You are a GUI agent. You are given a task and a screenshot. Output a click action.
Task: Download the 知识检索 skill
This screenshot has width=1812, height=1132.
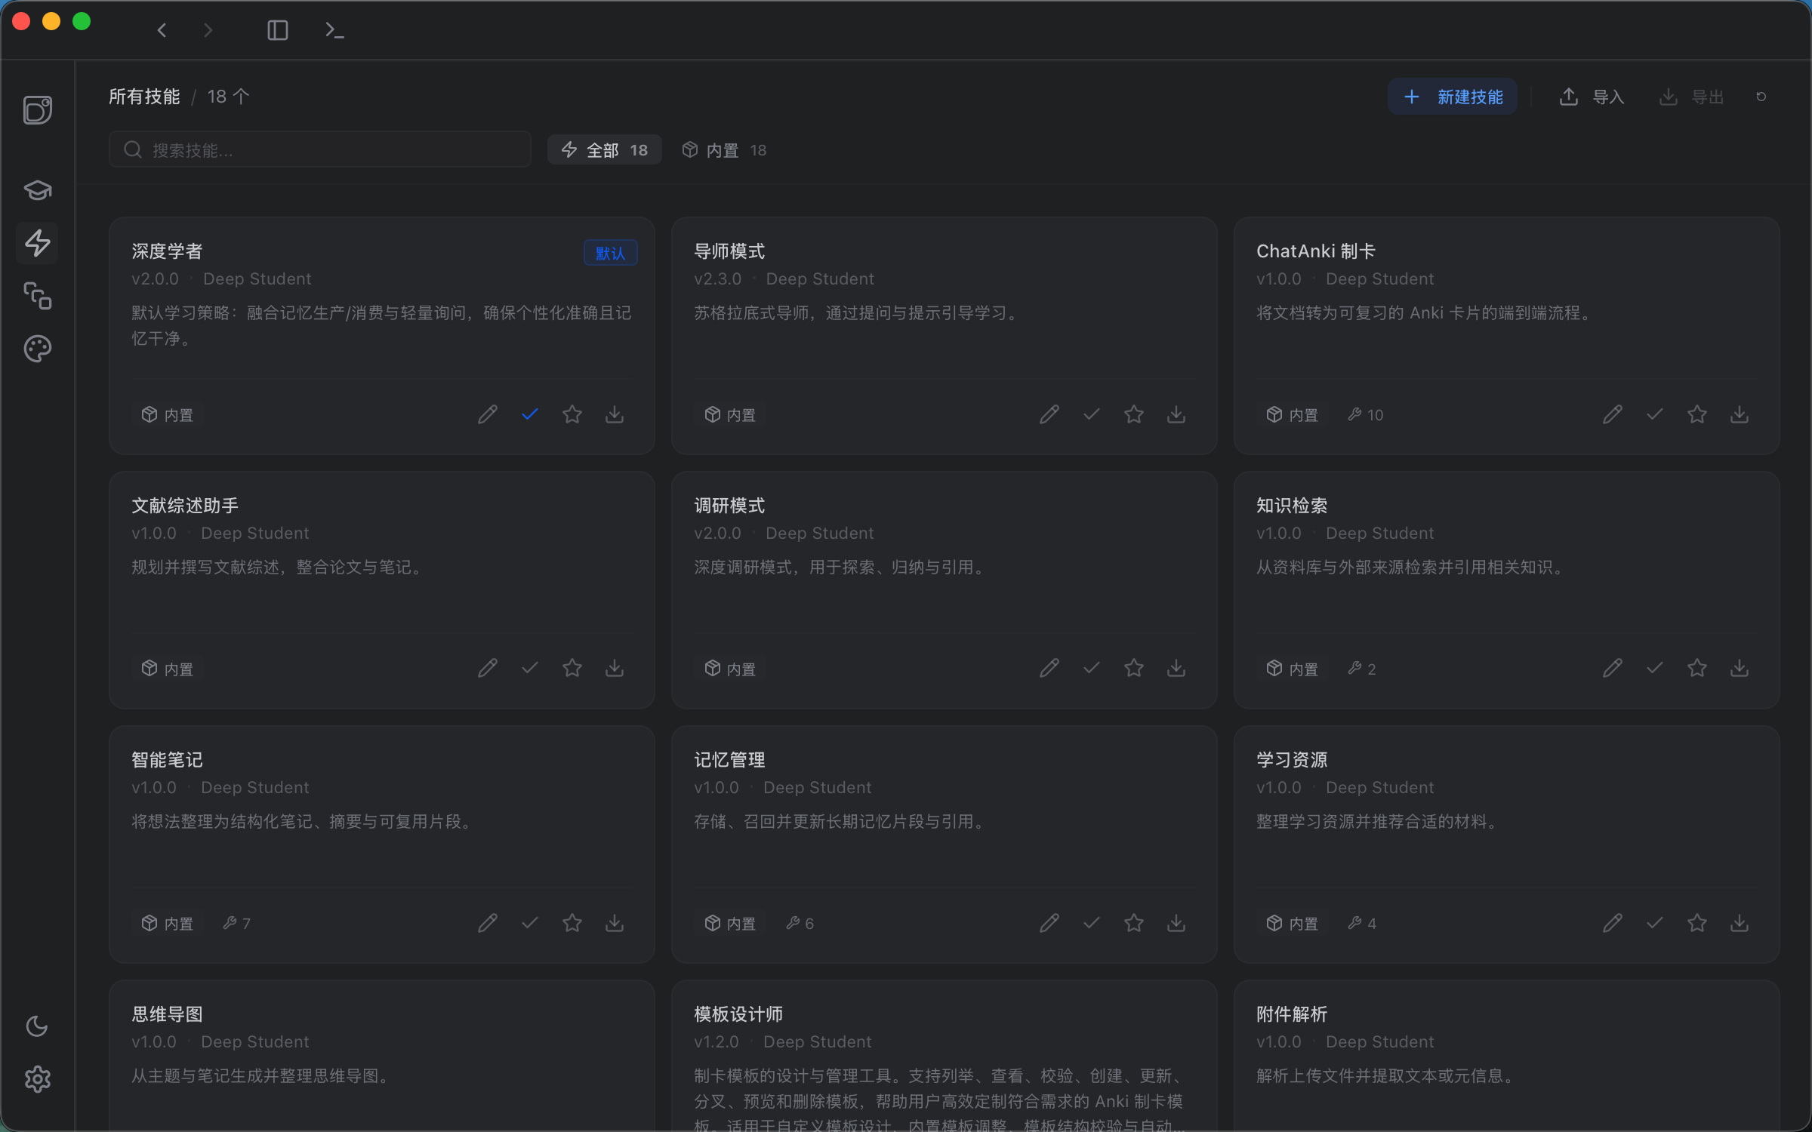click(1740, 668)
